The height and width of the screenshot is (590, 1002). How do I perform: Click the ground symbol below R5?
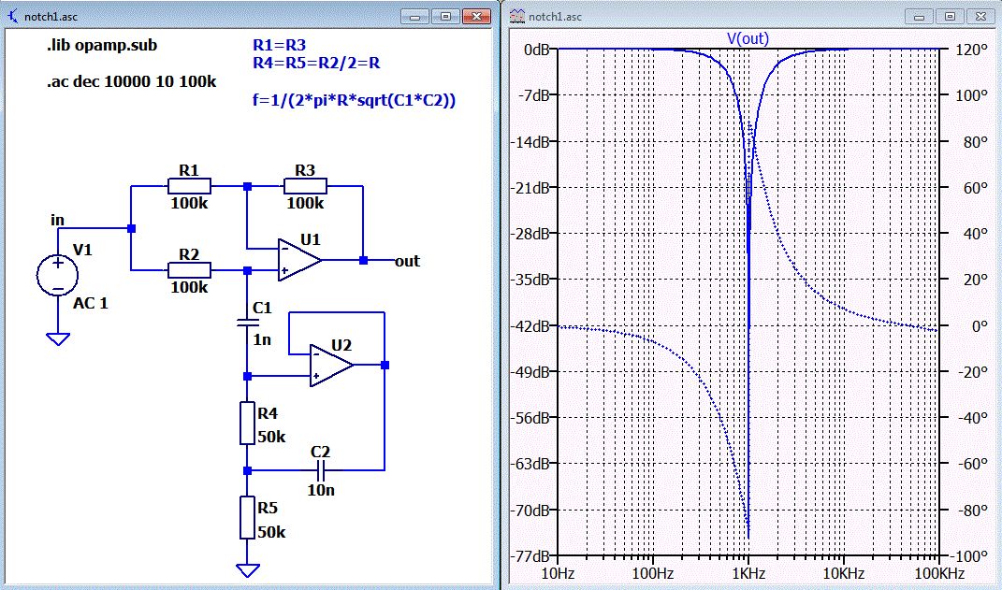click(x=247, y=569)
